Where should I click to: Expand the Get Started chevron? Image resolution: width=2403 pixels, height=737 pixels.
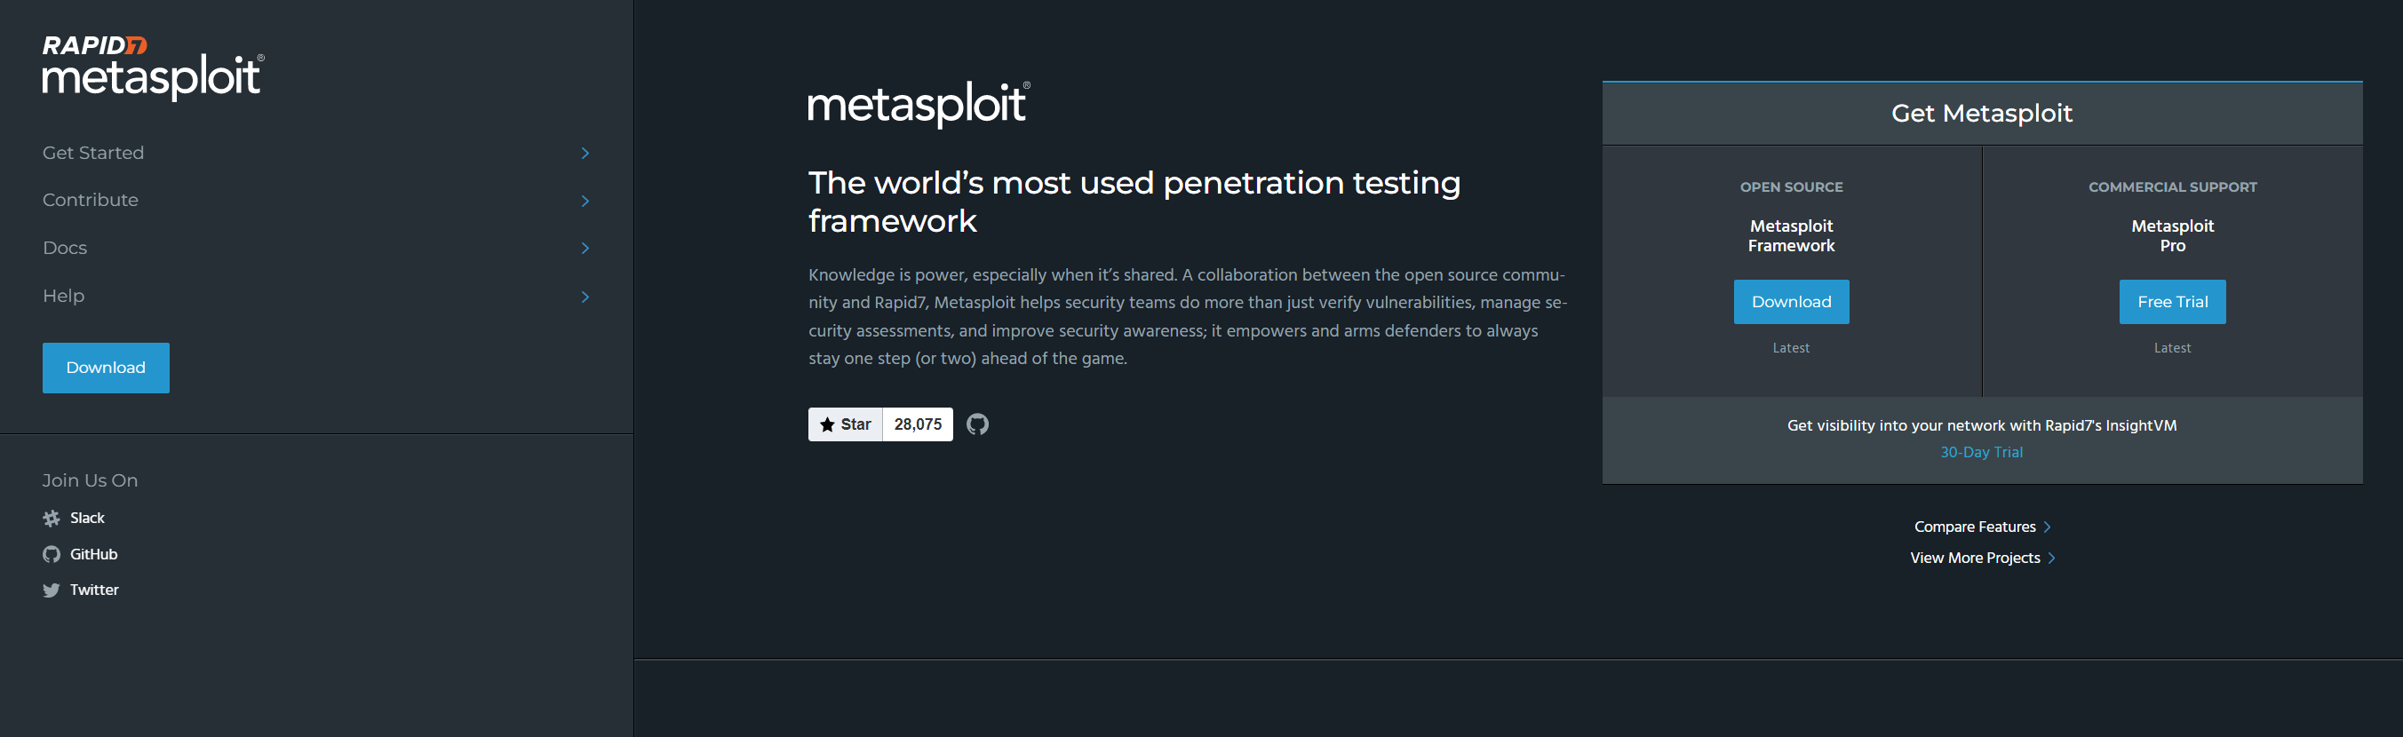coord(585,153)
